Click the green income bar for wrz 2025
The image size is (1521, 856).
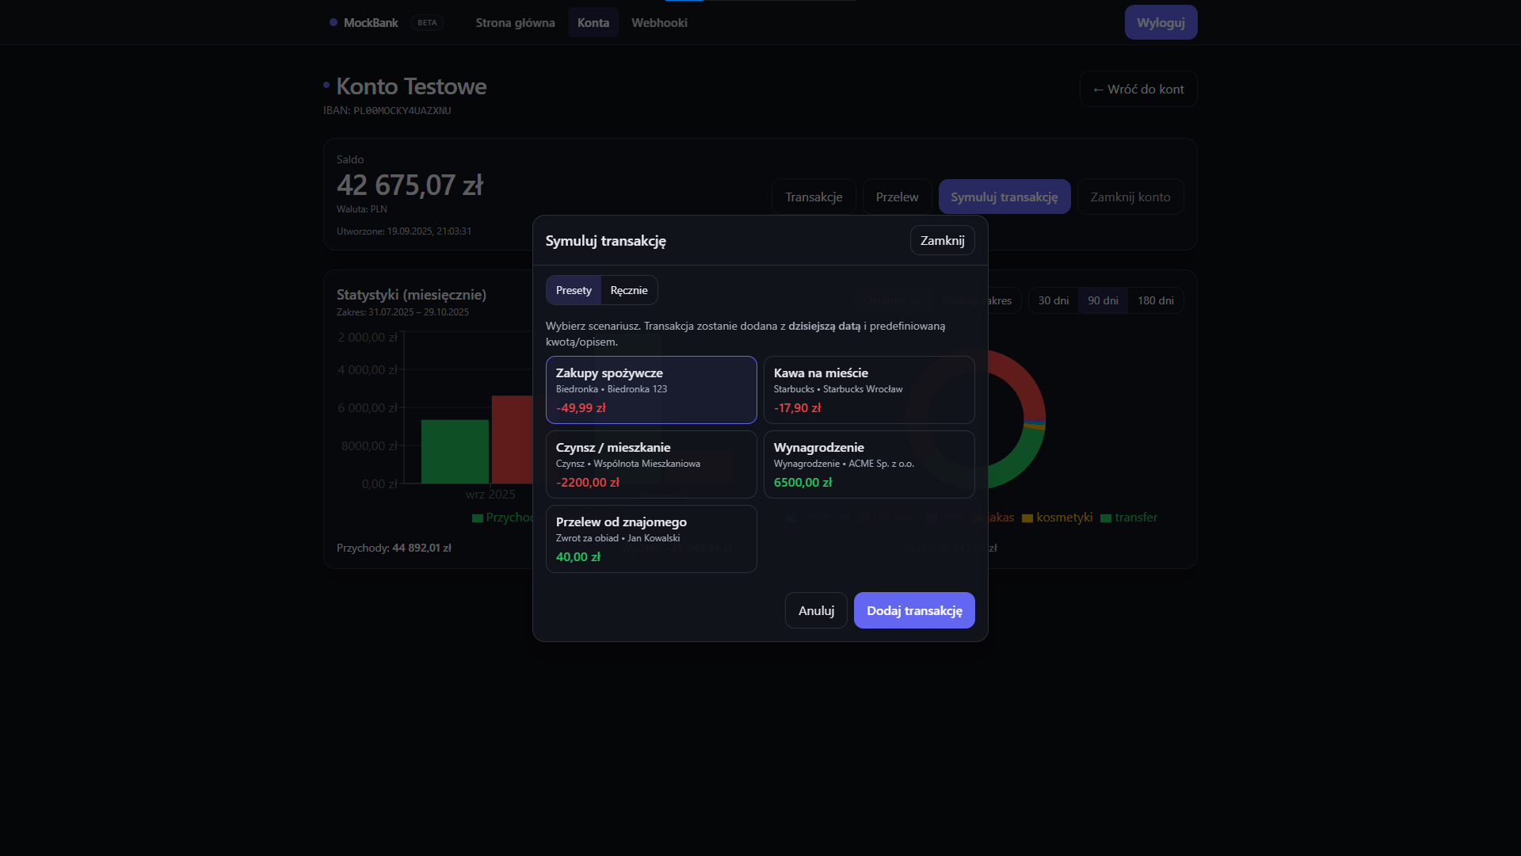455,452
